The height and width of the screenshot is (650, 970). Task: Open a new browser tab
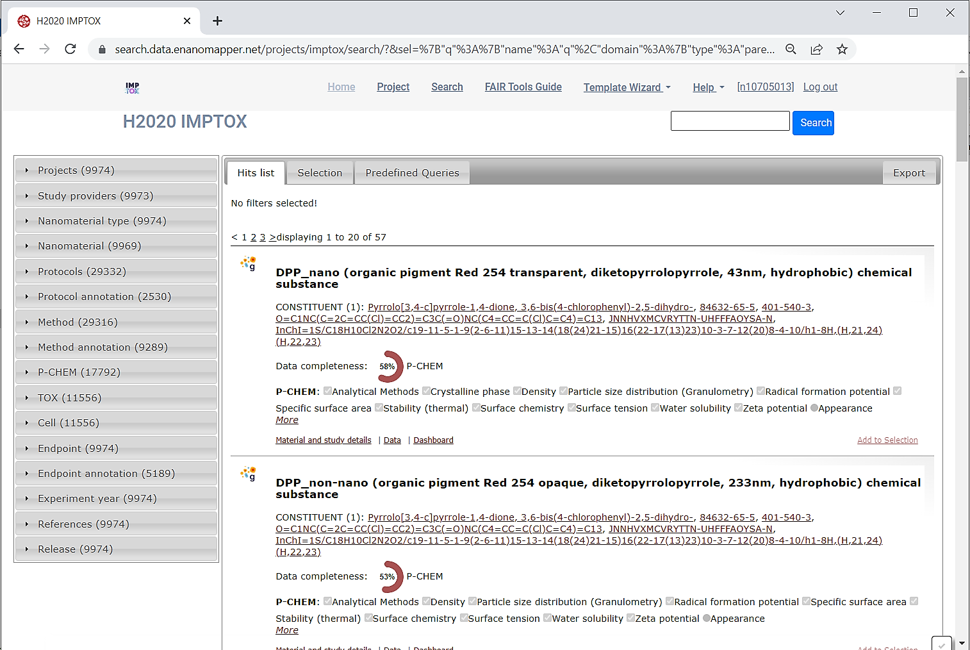(218, 21)
